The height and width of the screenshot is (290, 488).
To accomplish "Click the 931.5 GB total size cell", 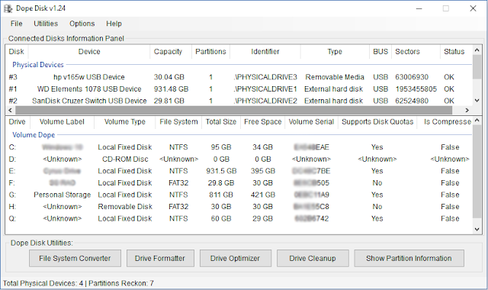I will click(221, 171).
